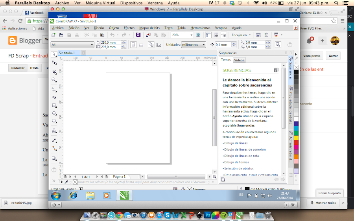Image resolution: width=354 pixels, height=221 pixels.
Task: Toggle Show rulers button
Action: tap(208, 35)
